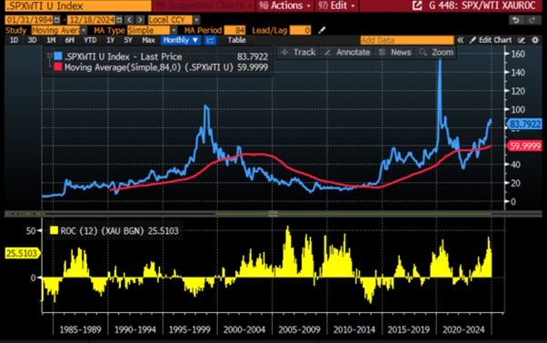547x343 pixels.
Task: Select the 6M time range
Action: click(69, 40)
